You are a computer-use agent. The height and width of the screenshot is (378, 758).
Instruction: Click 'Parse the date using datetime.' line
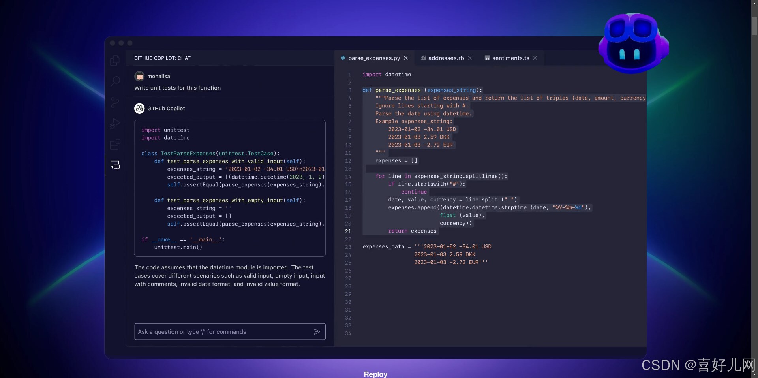pyautogui.click(x=423, y=113)
